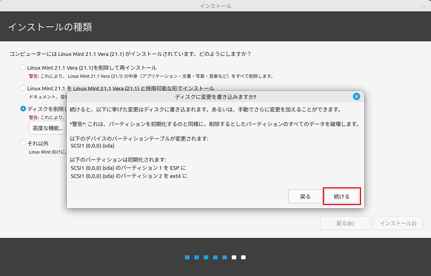Close the disk write confirmation dialog
431x276 pixels.
tap(357, 96)
